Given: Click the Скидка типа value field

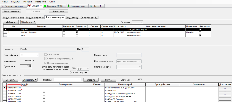Looking at the screenshot, I should [26, 61].
